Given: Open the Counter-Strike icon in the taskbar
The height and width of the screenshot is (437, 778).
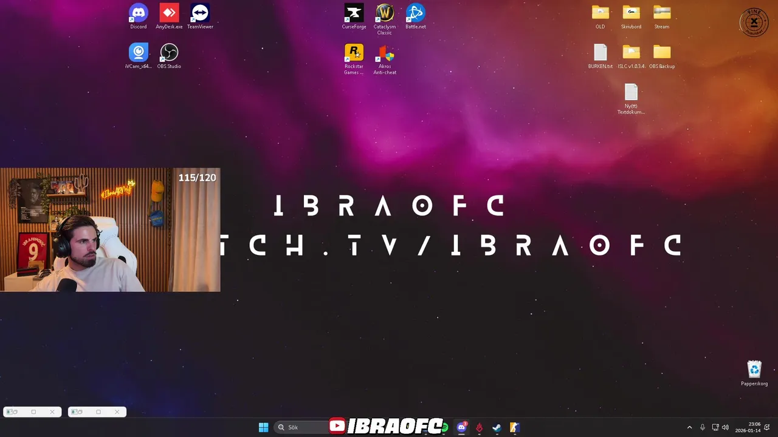Looking at the screenshot, I should [x=514, y=427].
